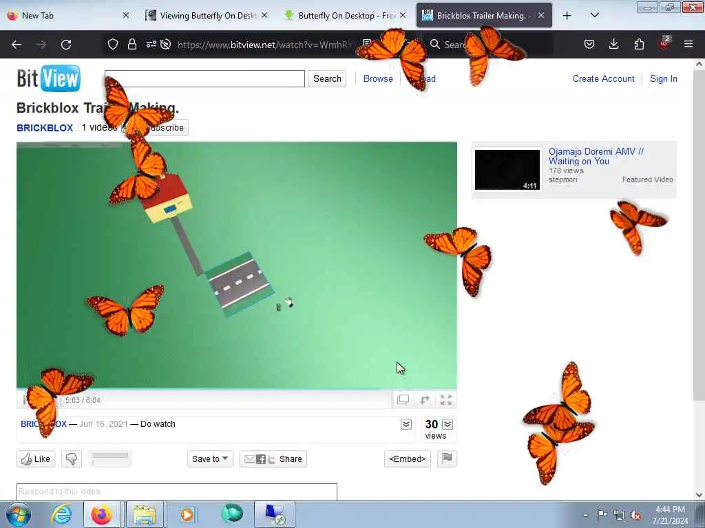Viewport: 705px width, 528px height.
Task: Open Windows Explorer folder in taskbar
Action: [x=145, y=514]
